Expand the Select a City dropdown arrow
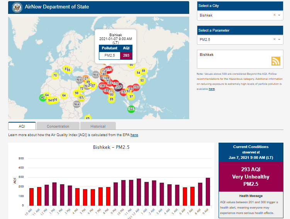Viewport: 290px width, 219px height. [x=279, y=15]
